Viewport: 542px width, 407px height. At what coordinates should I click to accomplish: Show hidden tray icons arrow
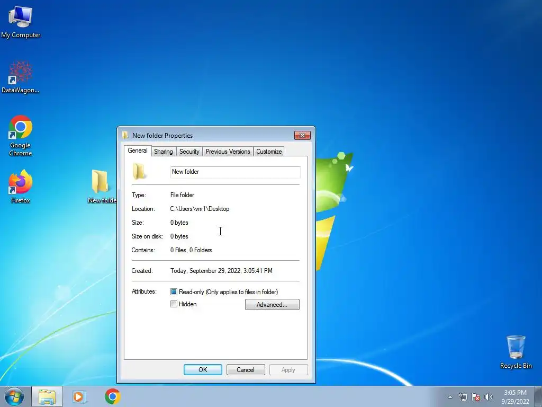(x=450, y=397)
